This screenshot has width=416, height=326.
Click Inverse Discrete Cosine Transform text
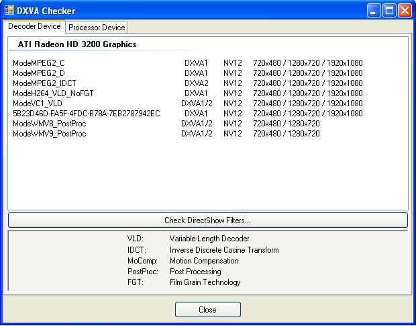pos(224,250)
